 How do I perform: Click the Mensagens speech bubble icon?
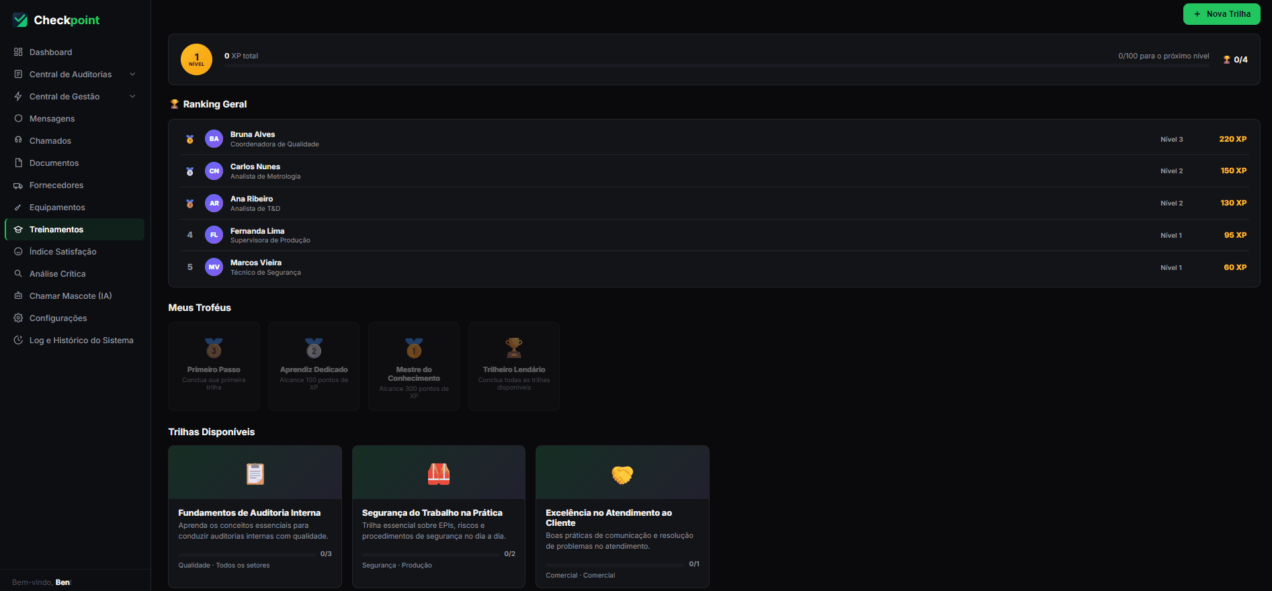(18, 118)
